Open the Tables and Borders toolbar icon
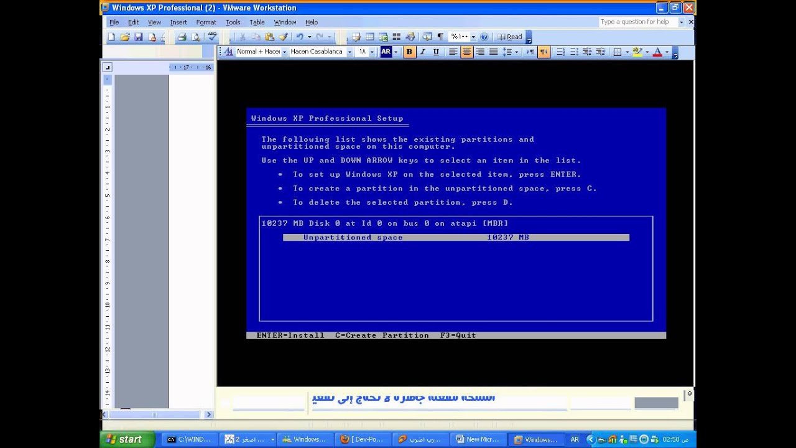Screen dimensions: 796x448 (356, 37)
